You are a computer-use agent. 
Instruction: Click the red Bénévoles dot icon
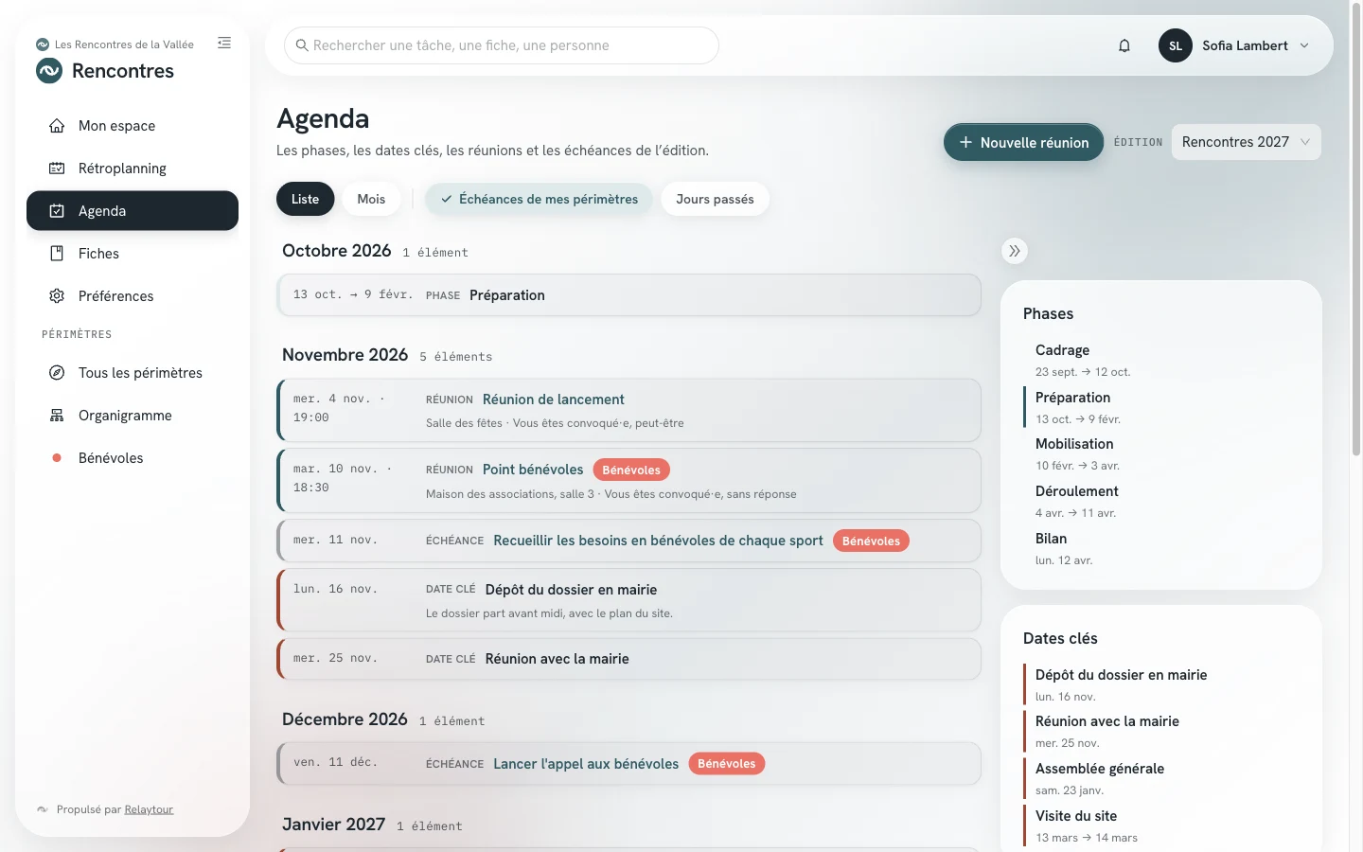[x=57, y=458]
